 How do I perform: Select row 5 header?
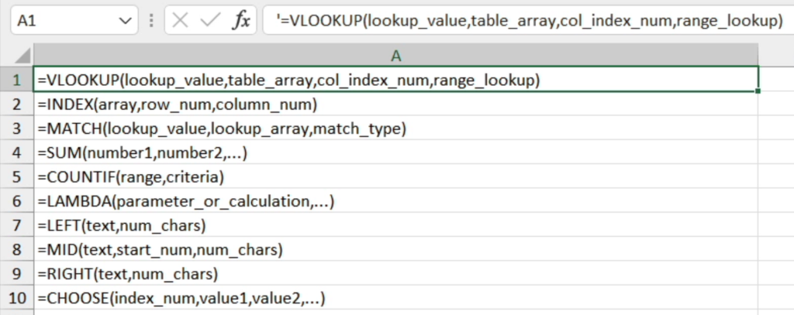click(x=16, y=177)
